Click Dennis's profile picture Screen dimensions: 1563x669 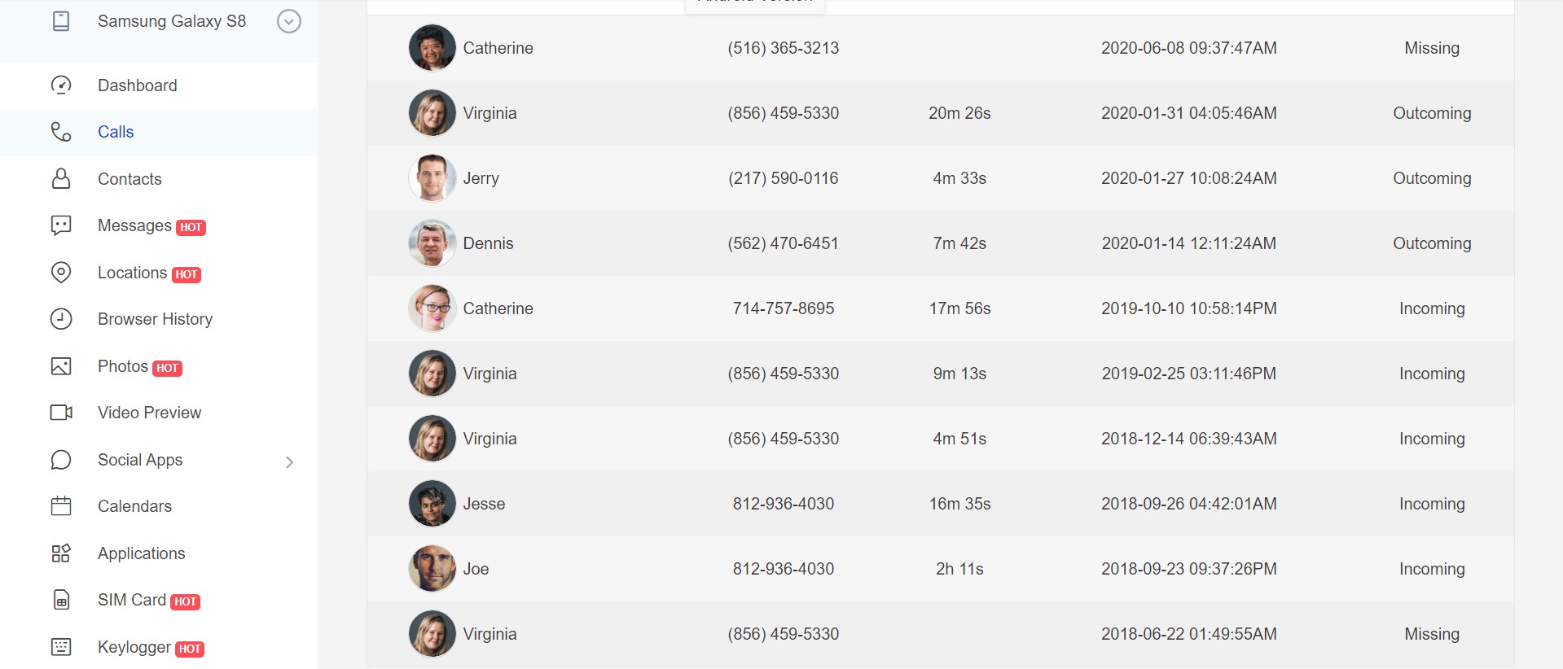tap(432, 243)
